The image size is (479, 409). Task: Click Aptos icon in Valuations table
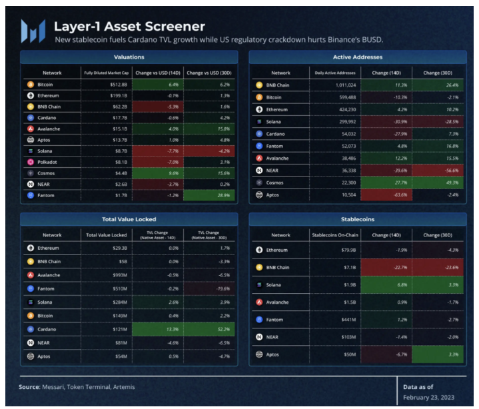click(x=31, y=140)
